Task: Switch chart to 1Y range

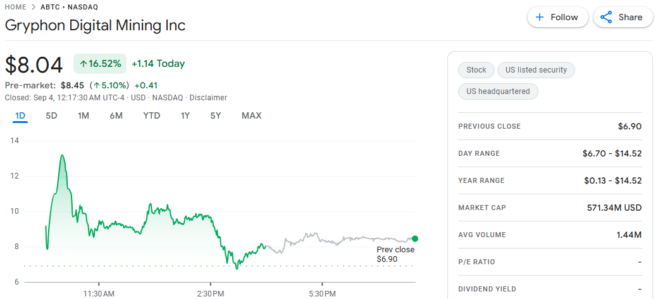Action: 185,116
